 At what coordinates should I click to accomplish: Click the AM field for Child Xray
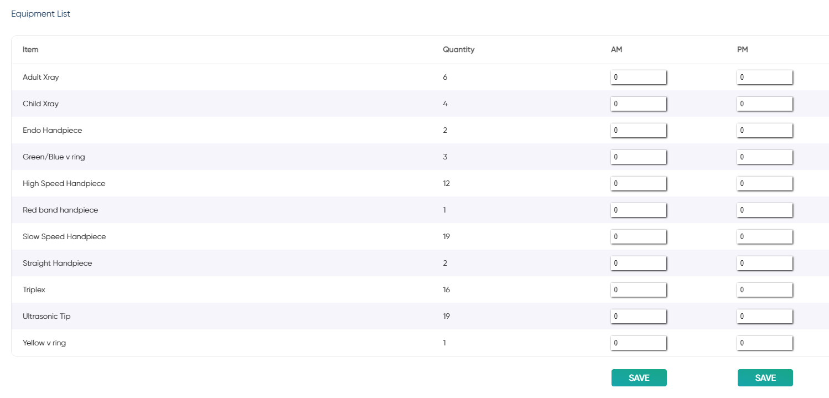click(639, 104)
